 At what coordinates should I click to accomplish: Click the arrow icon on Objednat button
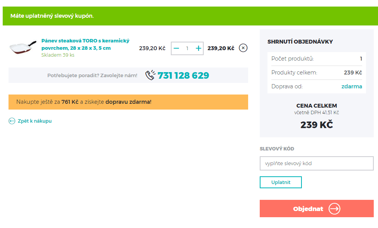(x=334, y=209)
